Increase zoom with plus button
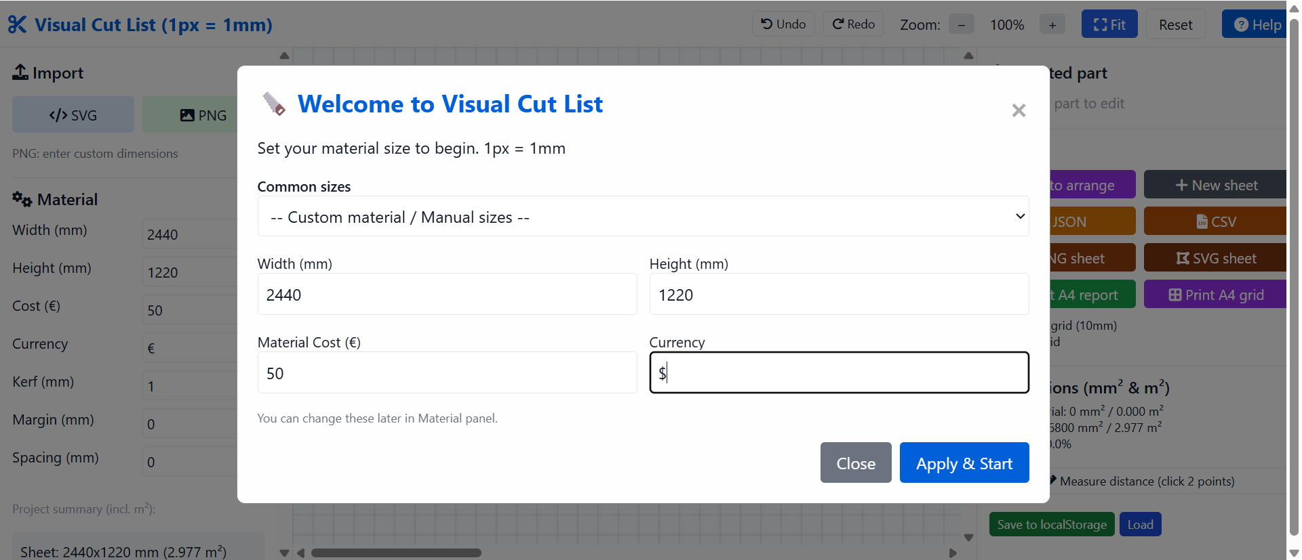The width and height of the screenshot is (1302, 560). click(x=1052, y=25)
